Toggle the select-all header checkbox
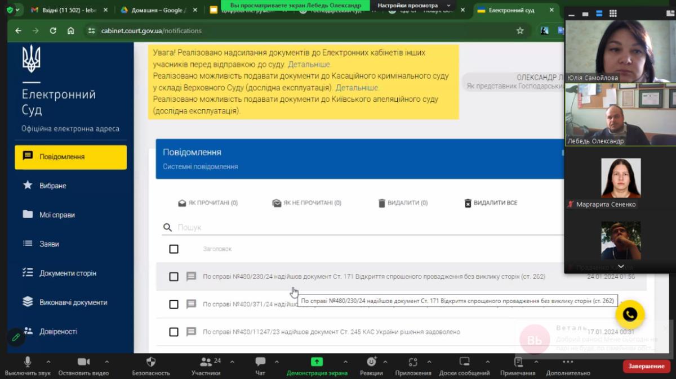 tap(174, 249)
